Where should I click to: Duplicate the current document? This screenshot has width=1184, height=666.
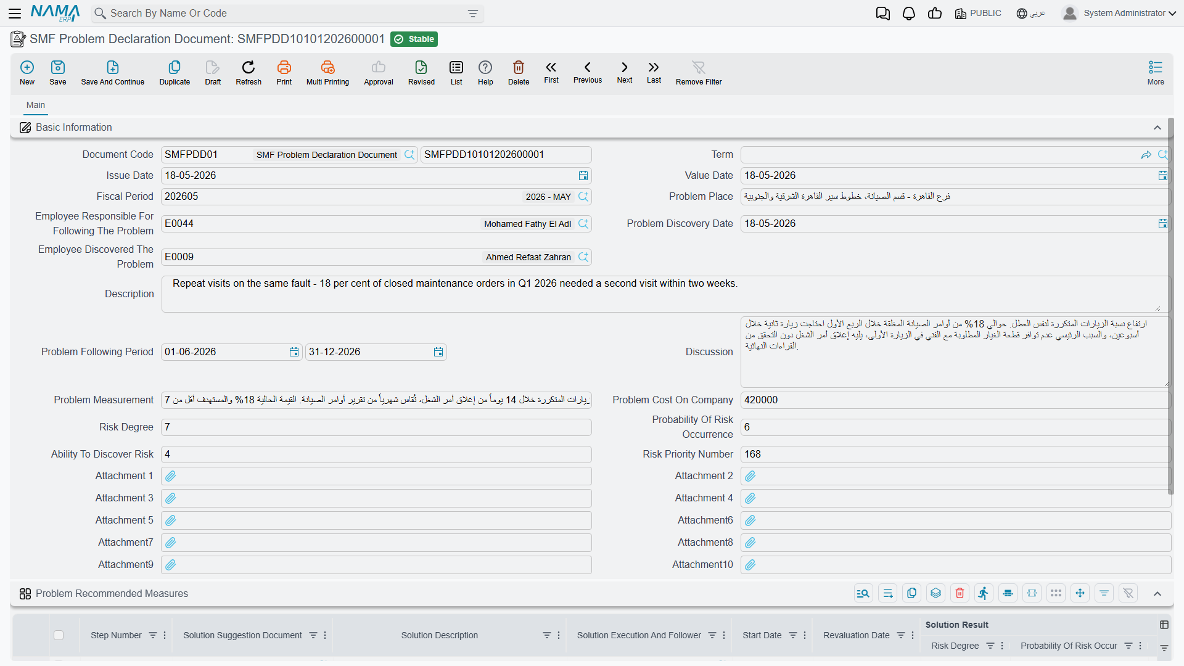pos(175,73)
